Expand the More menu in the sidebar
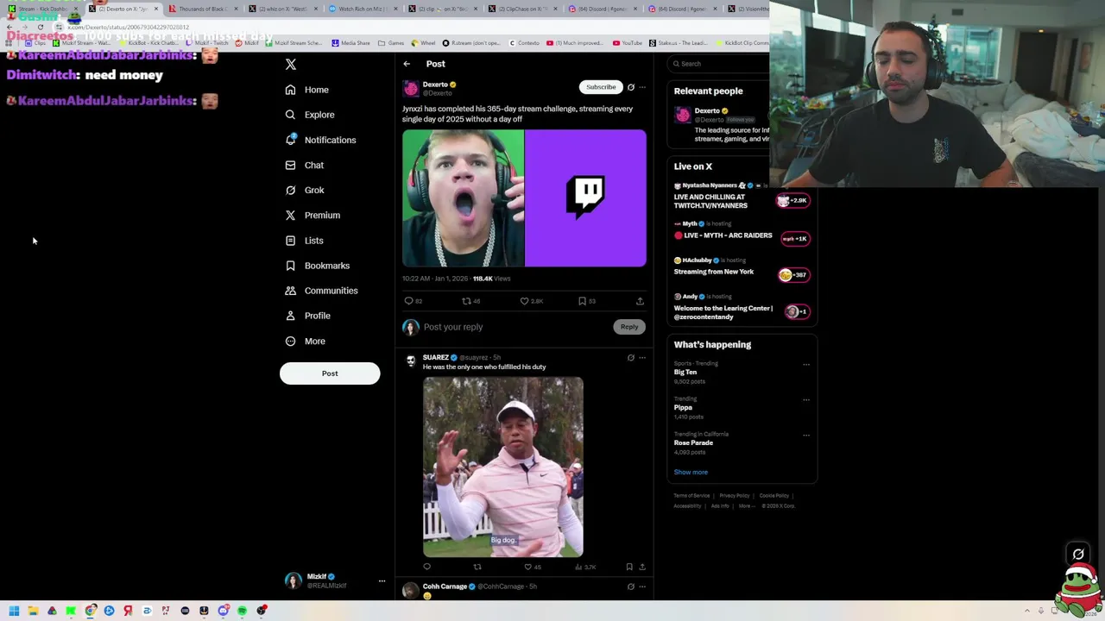 click(x=306, y=342)
